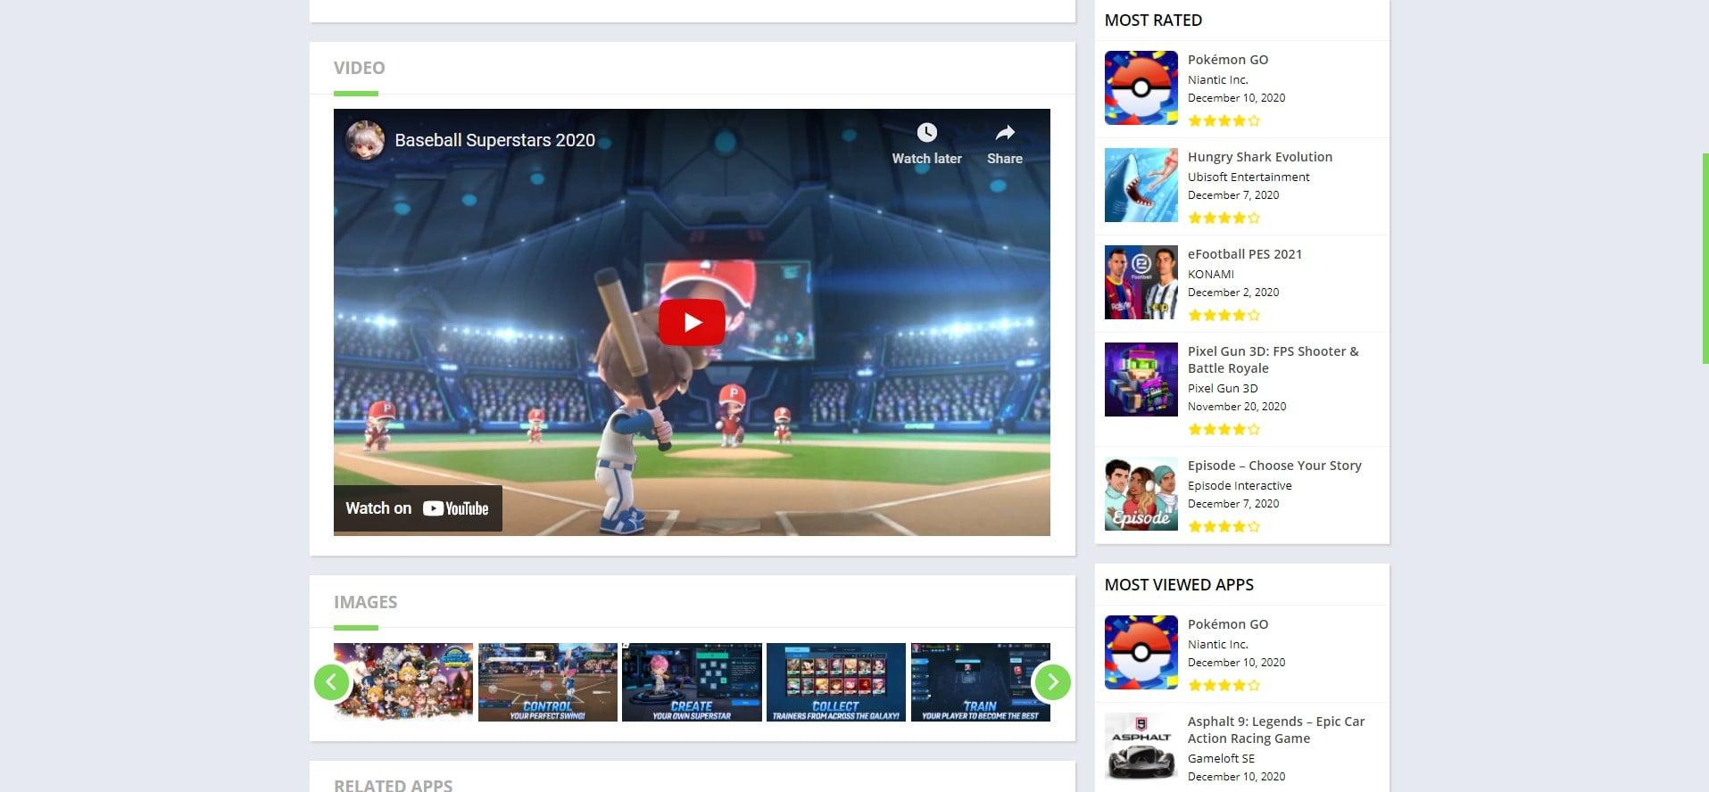Image resolution: width=1709 pixels, height=792 pixels.
Task: Open the eFootball PES 2021 title link
Action: (1245, 254)
